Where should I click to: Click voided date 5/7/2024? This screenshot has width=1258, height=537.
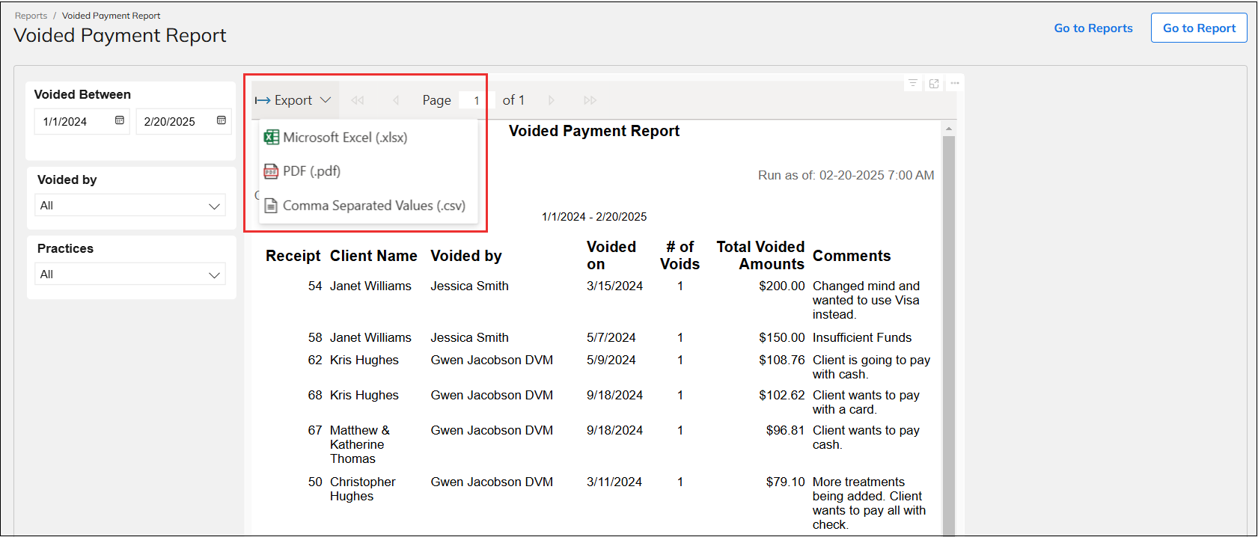tap(611, 338)
